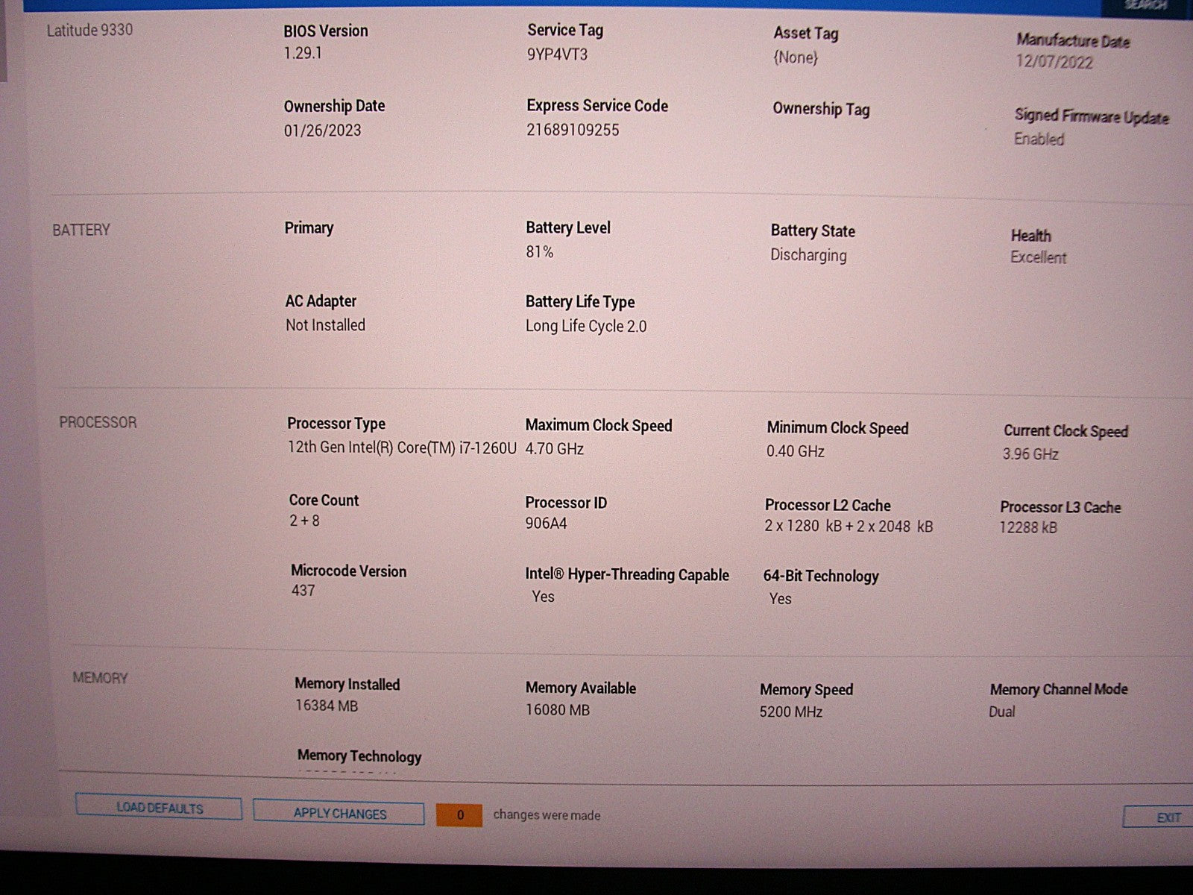Click the Battery Level 81% value
The width and height of the screenshot is (1193, 895).
(539, 252)
